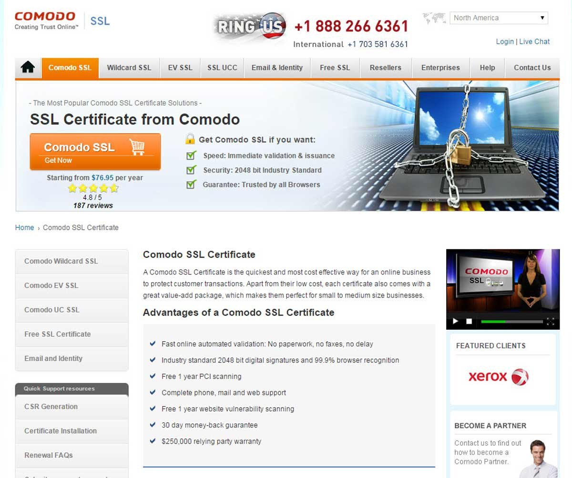Open the Help nav tab
This screenshot has width=572, height=478.
tap(487, 68)
